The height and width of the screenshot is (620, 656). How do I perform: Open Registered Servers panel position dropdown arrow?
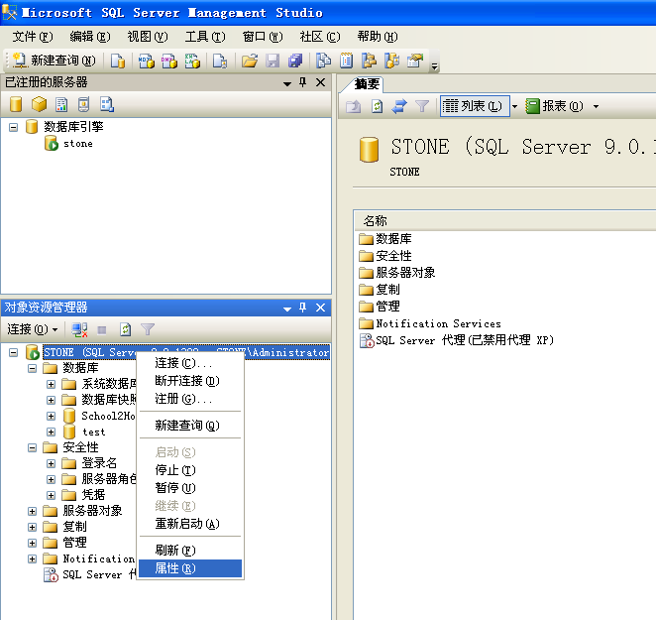click(287, 83)
